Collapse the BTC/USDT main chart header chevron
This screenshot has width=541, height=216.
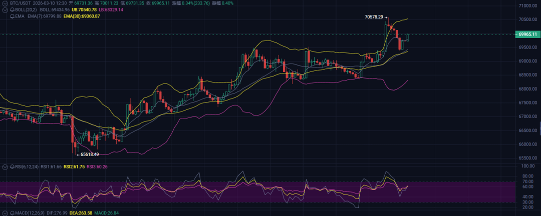(5, 3)
